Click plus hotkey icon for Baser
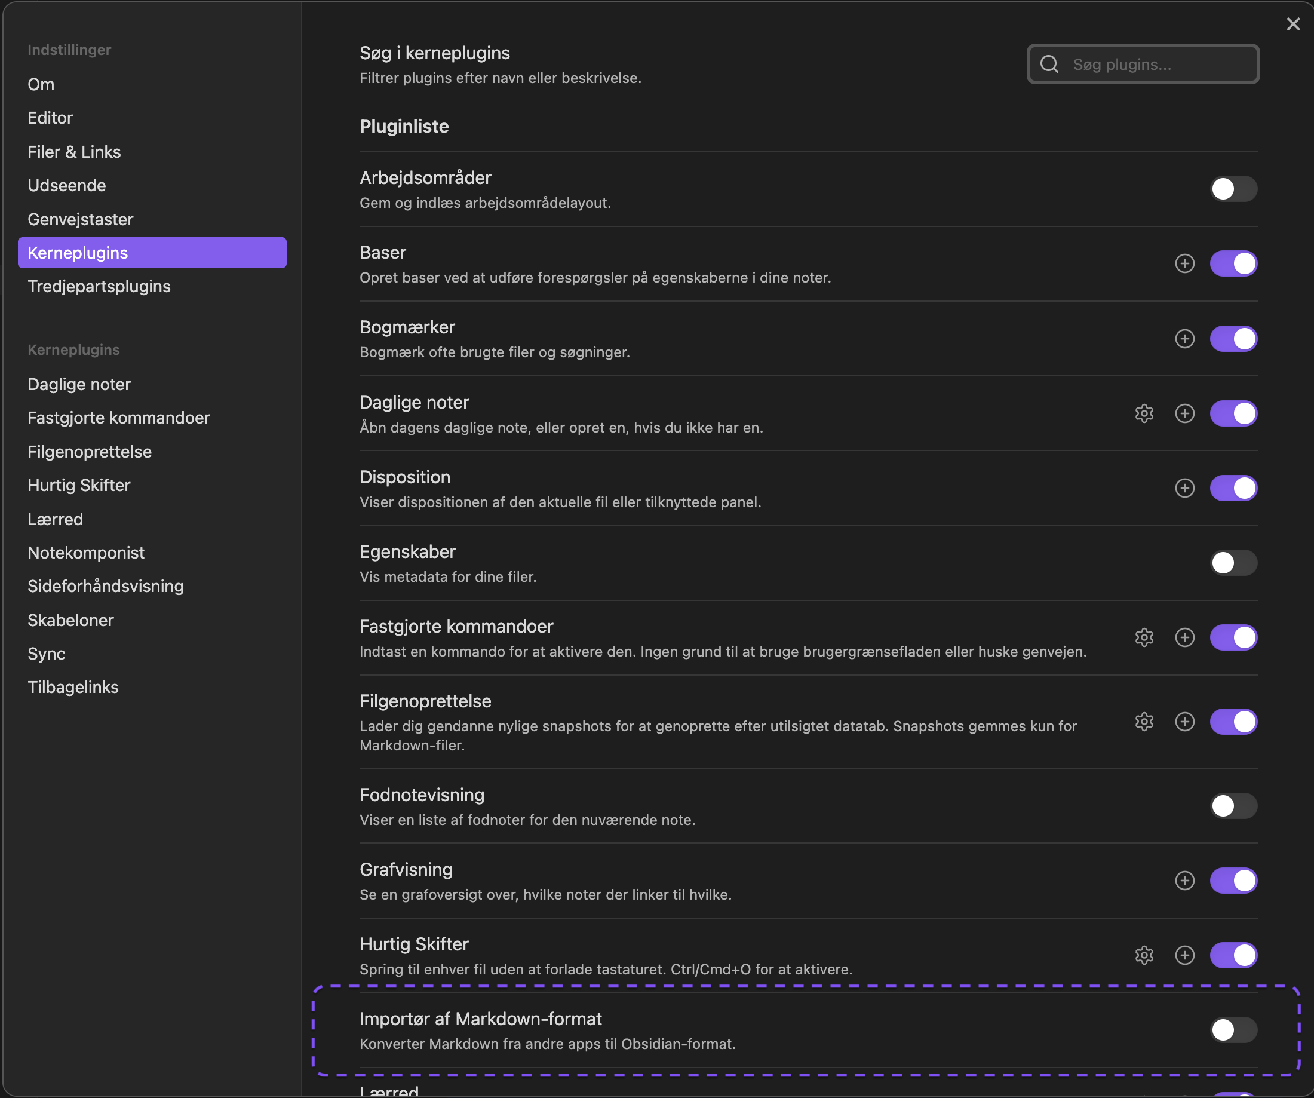 click(x=1184, y=263)
